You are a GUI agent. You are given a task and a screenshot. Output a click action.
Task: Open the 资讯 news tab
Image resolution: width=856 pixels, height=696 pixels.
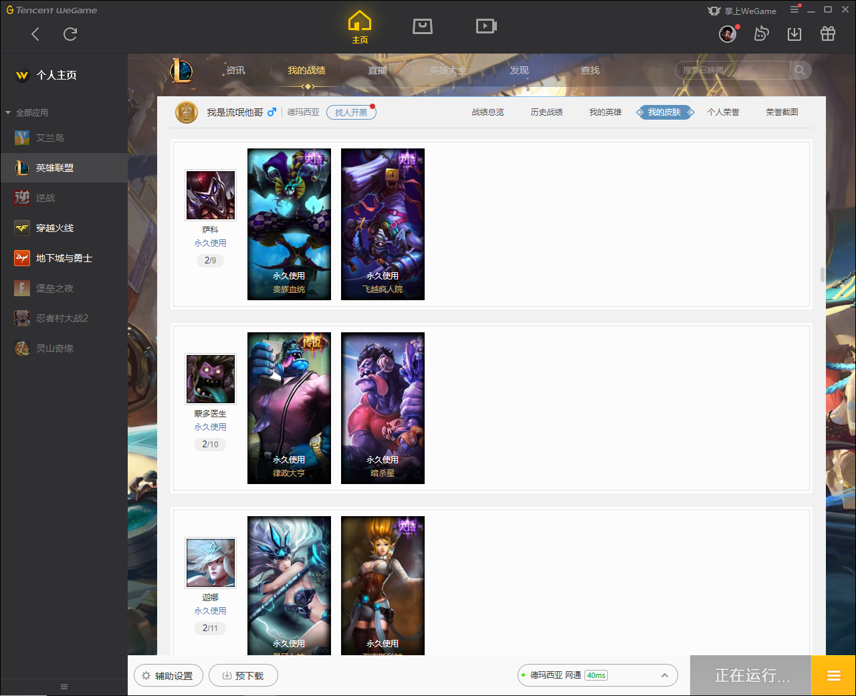[235, 70]
